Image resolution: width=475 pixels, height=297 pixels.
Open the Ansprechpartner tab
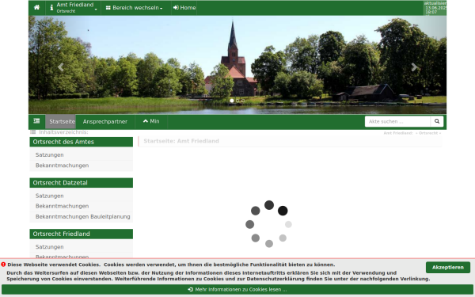[x=105, y=121]
